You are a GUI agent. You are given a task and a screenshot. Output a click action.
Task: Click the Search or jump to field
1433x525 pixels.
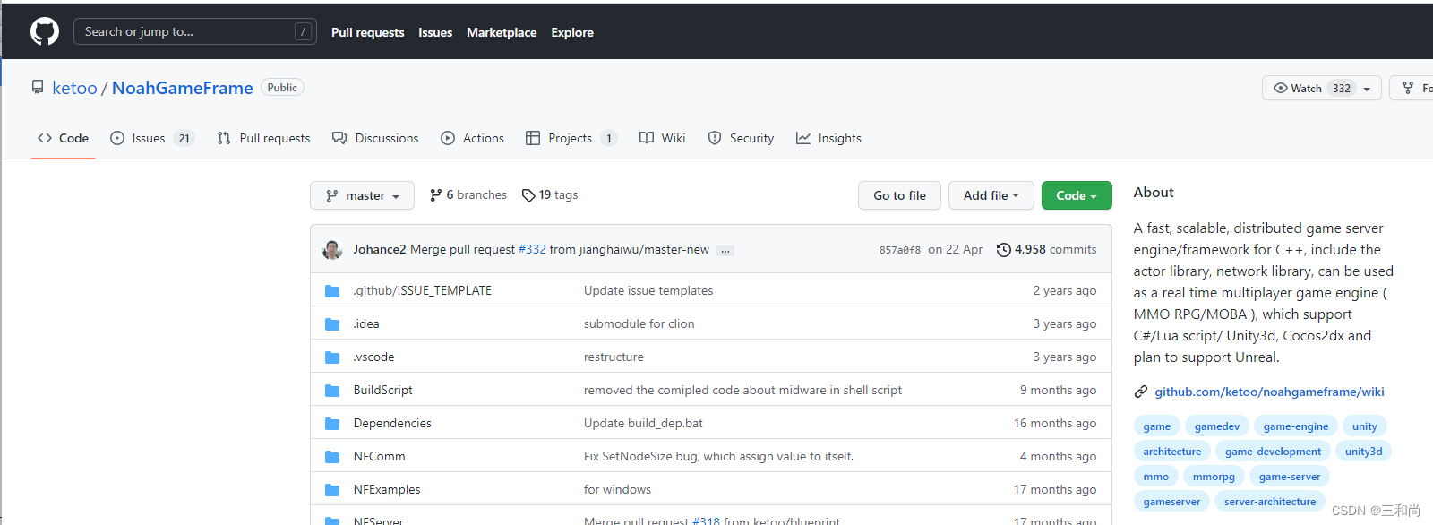[195, 31]
